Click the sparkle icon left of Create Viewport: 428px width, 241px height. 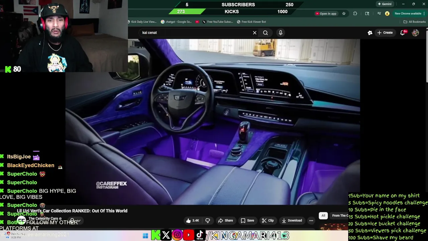click(x=370, y=32)
